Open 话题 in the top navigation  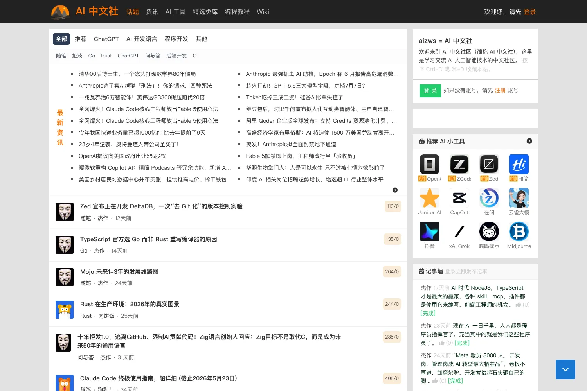tap(133, 12)
